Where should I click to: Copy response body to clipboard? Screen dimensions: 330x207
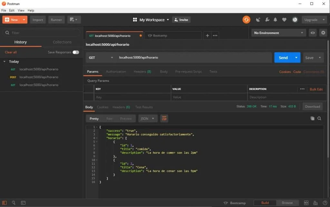[312, 118]
